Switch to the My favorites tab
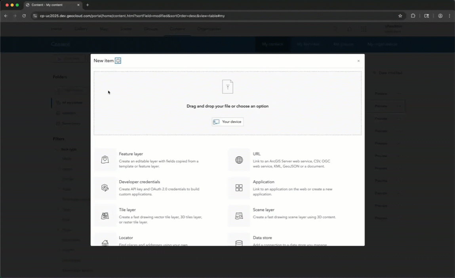Image resolution: width=455 pixels, height=278 pixels. point(308,44)
